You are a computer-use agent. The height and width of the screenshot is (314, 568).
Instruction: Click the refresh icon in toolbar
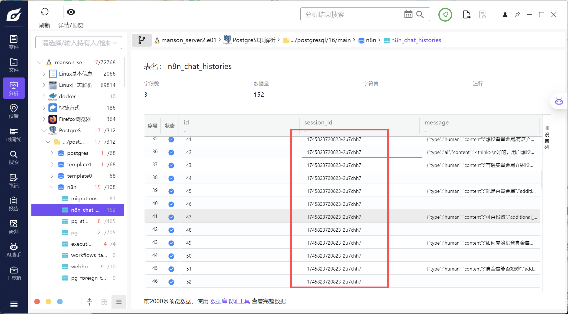click(45, 12)
